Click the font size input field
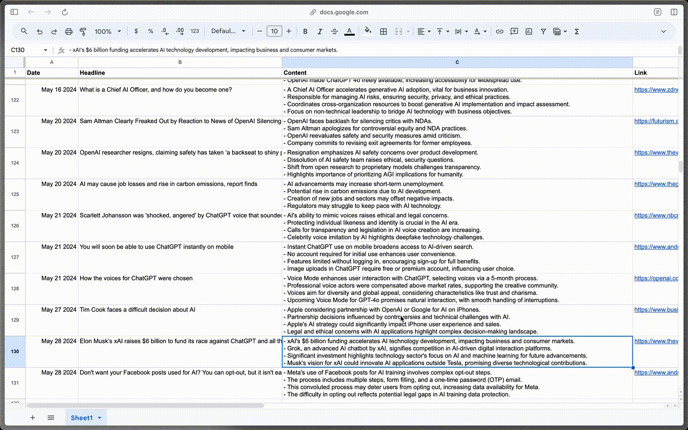 [x=274, y=31]
